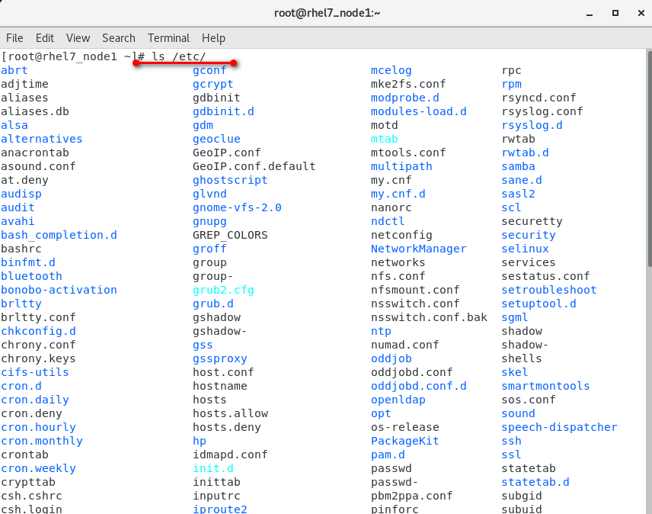
Task: Click 'rsyncd.conf' file name
Action: pos(539,98)
